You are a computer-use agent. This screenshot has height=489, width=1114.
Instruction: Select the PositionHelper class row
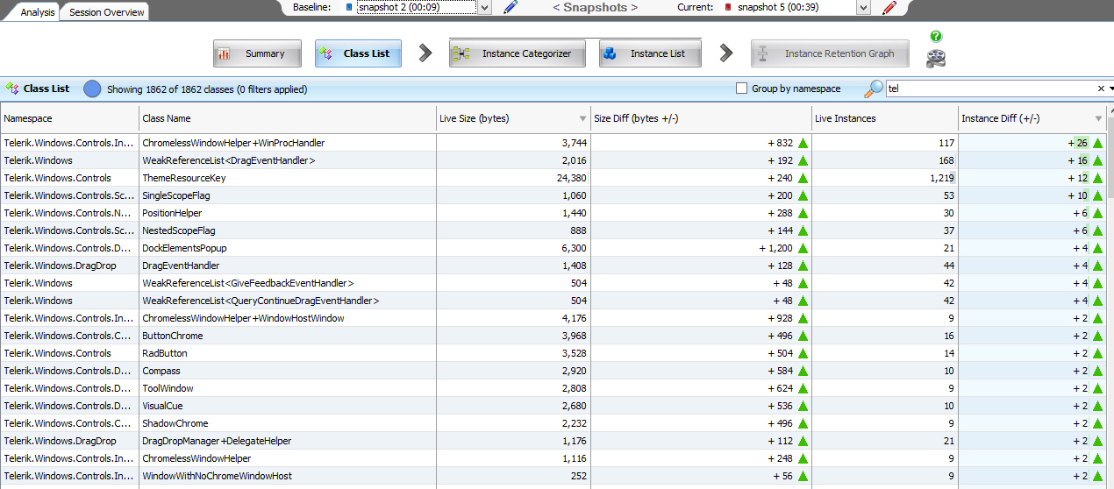pos(553,213)
